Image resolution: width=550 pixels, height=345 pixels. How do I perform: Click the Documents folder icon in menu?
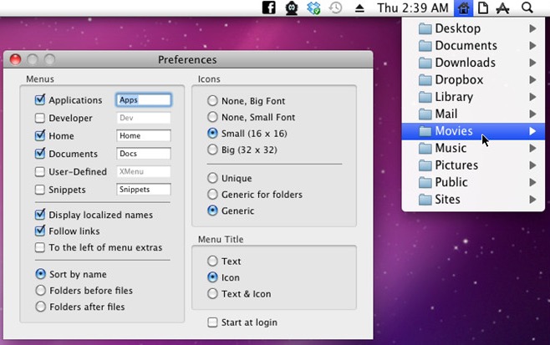tap(425, 46)
